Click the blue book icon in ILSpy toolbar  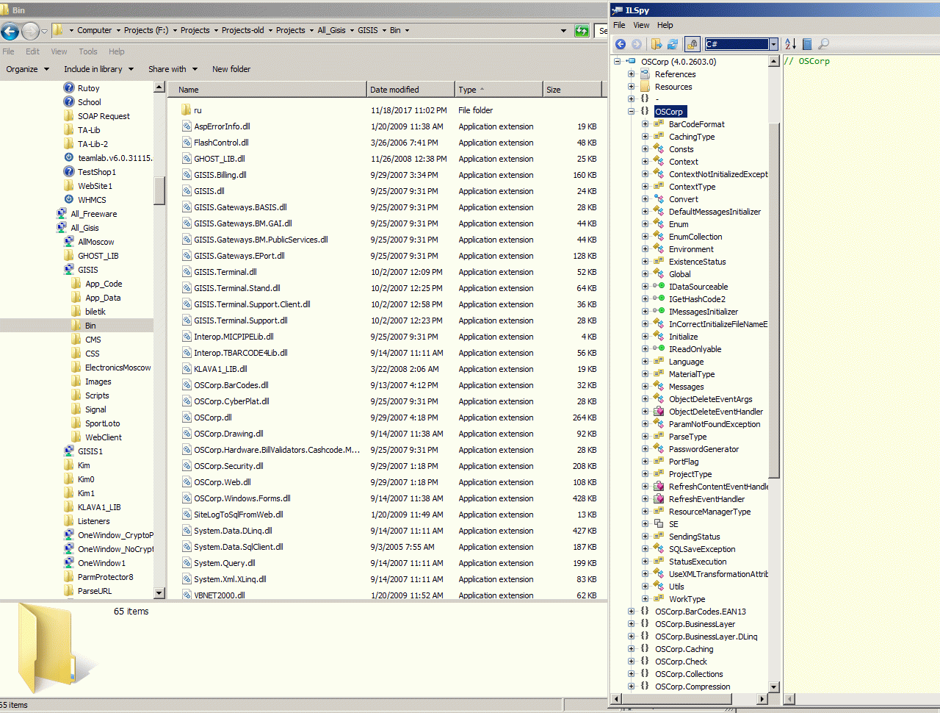[x=807, y=44]
